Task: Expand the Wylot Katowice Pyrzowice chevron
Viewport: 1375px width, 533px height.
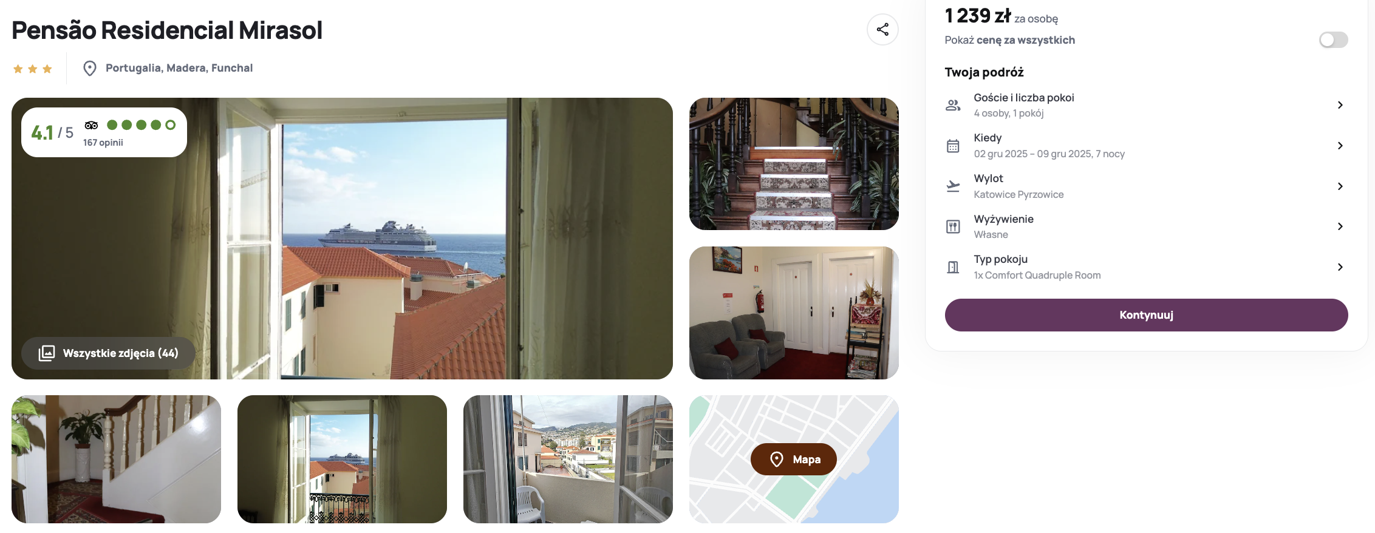Action: 1340,186
